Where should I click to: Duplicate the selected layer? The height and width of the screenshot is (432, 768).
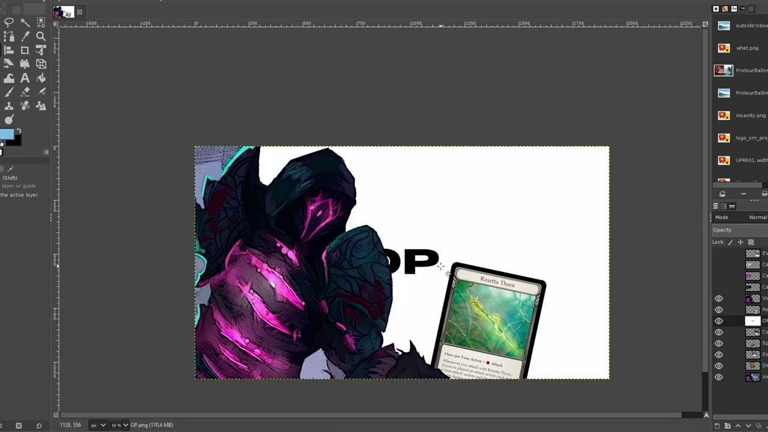pos(759,426)
